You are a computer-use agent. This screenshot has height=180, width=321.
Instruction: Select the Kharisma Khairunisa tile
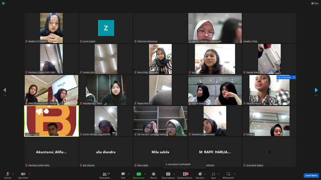click(160, 28)
